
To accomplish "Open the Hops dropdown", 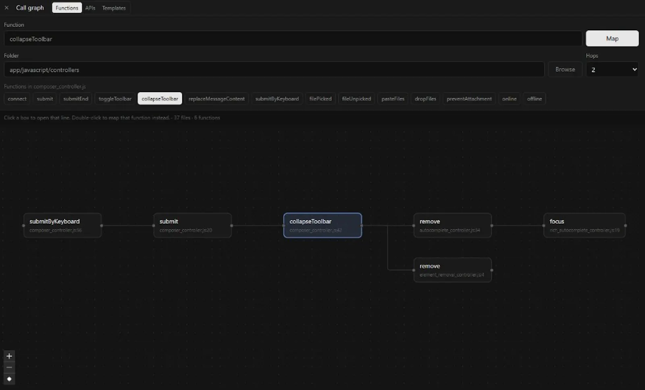I will pos(612,69).
